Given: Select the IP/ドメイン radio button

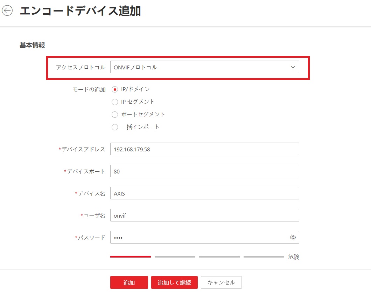Looking at the screenshot, I should [115, 89].
